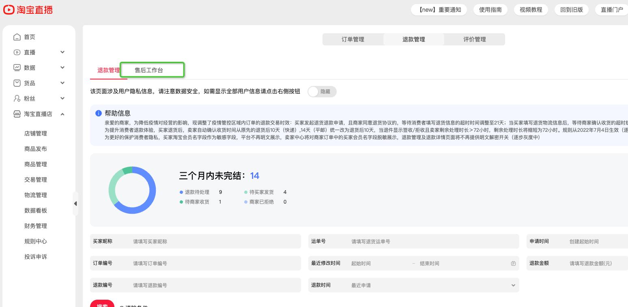
Task: Expand the 货品 sidebar menu
Action: pyautogui.click(x=62, y=83)
